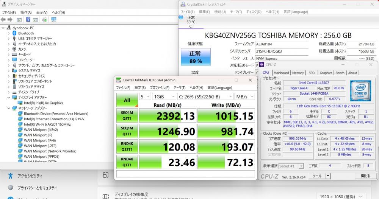The image size is (379, 199).
Task: Click the back arrow in Device Manager toolbar
Action: [x=3, y=20]
